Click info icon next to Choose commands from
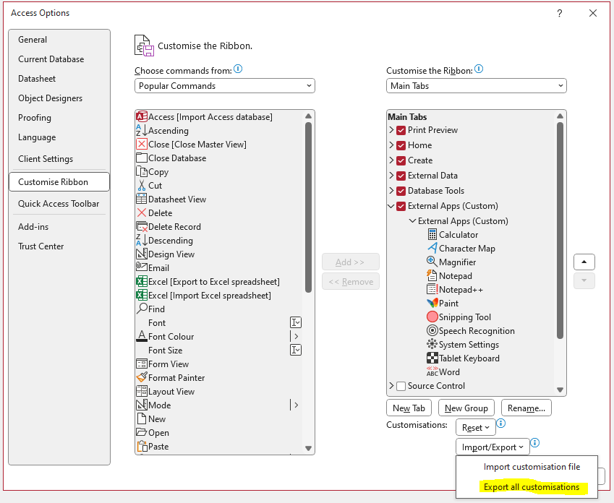The image size is (614, 503). tap(238, 69)
